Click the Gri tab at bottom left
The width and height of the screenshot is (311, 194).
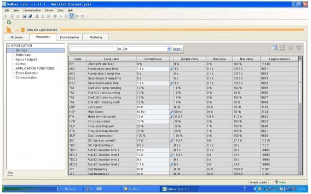click(x=10, y=173)
